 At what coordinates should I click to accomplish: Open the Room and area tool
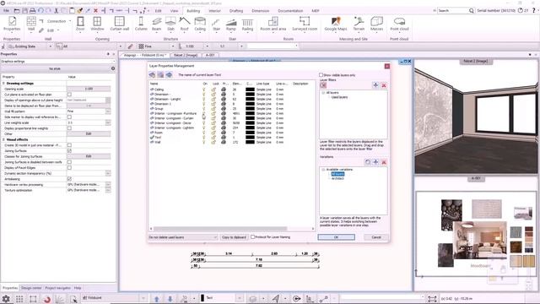(x=273, y=24)
